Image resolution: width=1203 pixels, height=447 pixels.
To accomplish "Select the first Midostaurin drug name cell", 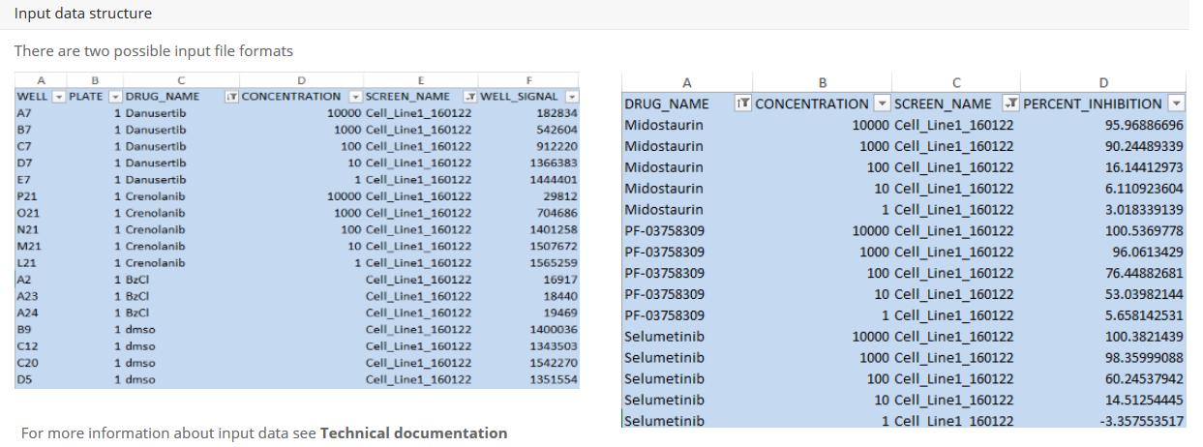I will pyautogui.click(x=664, y=125).
